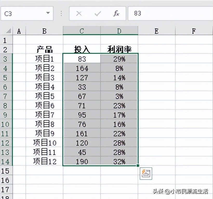
Task: Click the cell with value 190
Action: click(82, 162)
